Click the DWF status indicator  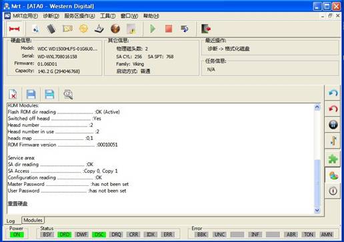pos(81,235)
